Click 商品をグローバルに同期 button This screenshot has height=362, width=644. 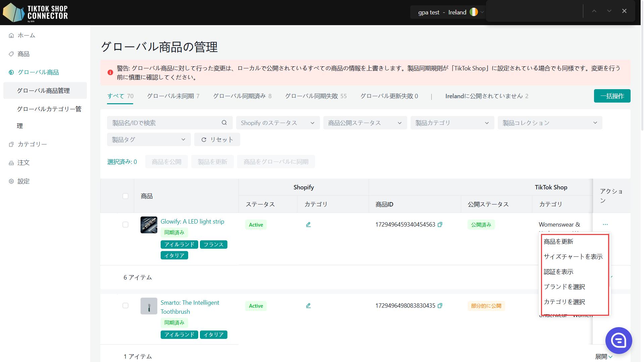pyautogui.click(x=276, y=162)
